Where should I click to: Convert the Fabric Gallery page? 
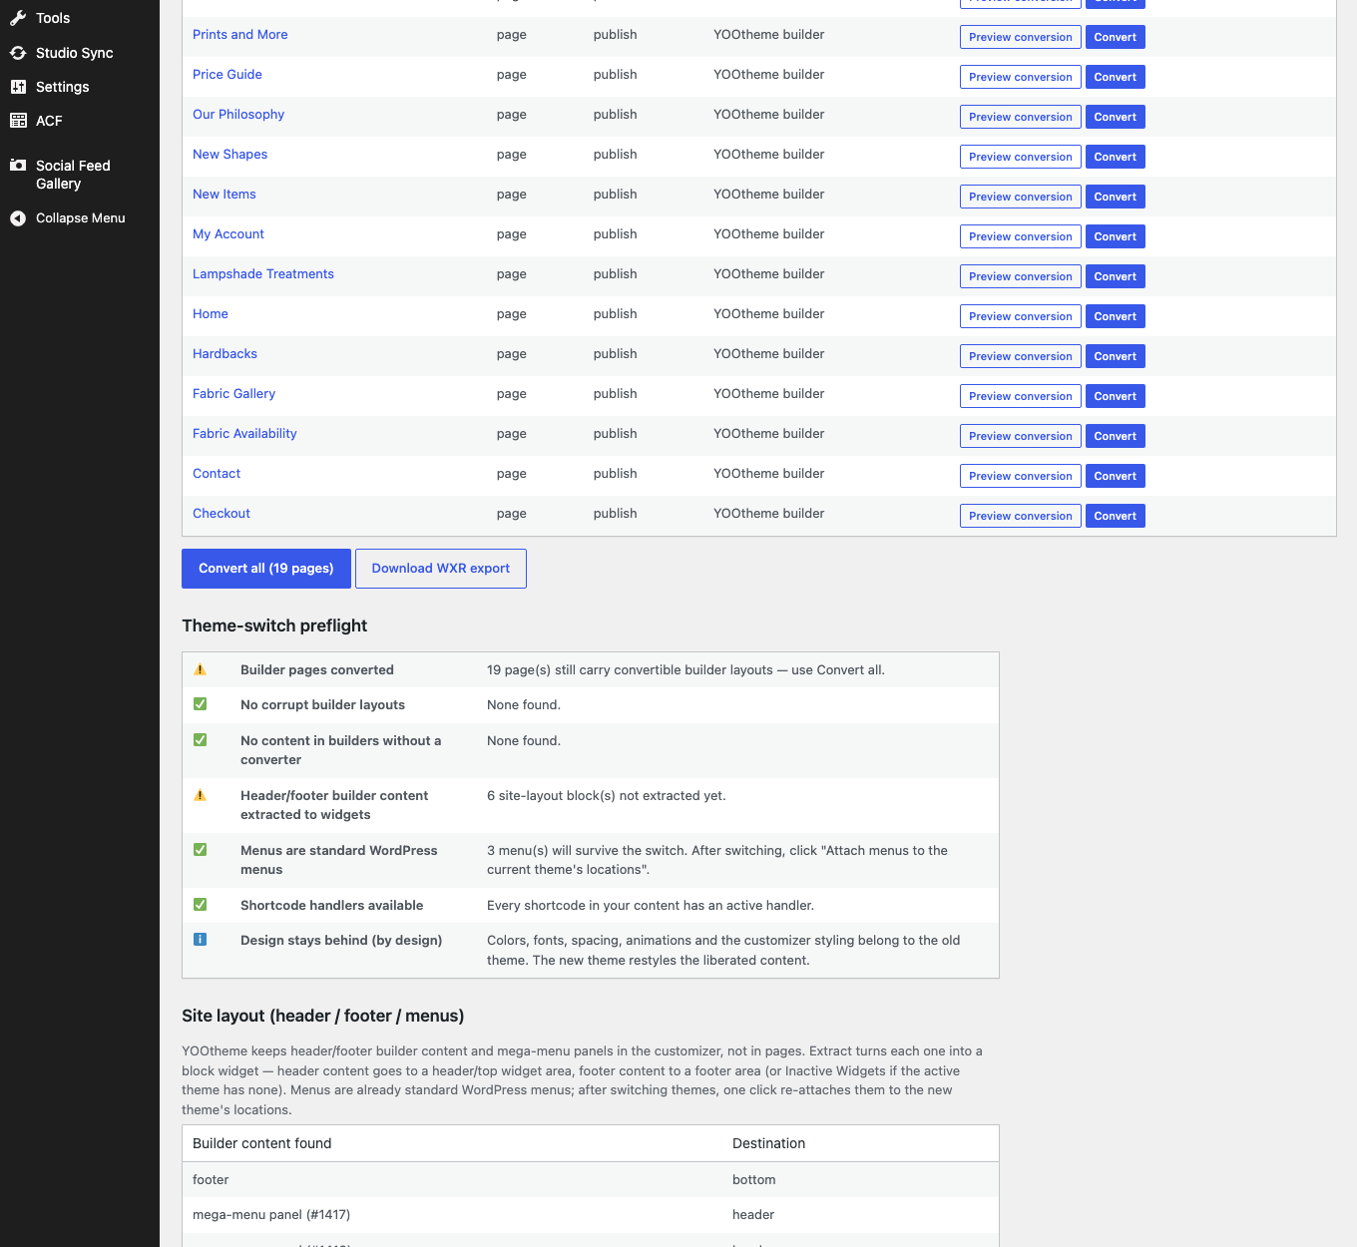[1116, 396]
